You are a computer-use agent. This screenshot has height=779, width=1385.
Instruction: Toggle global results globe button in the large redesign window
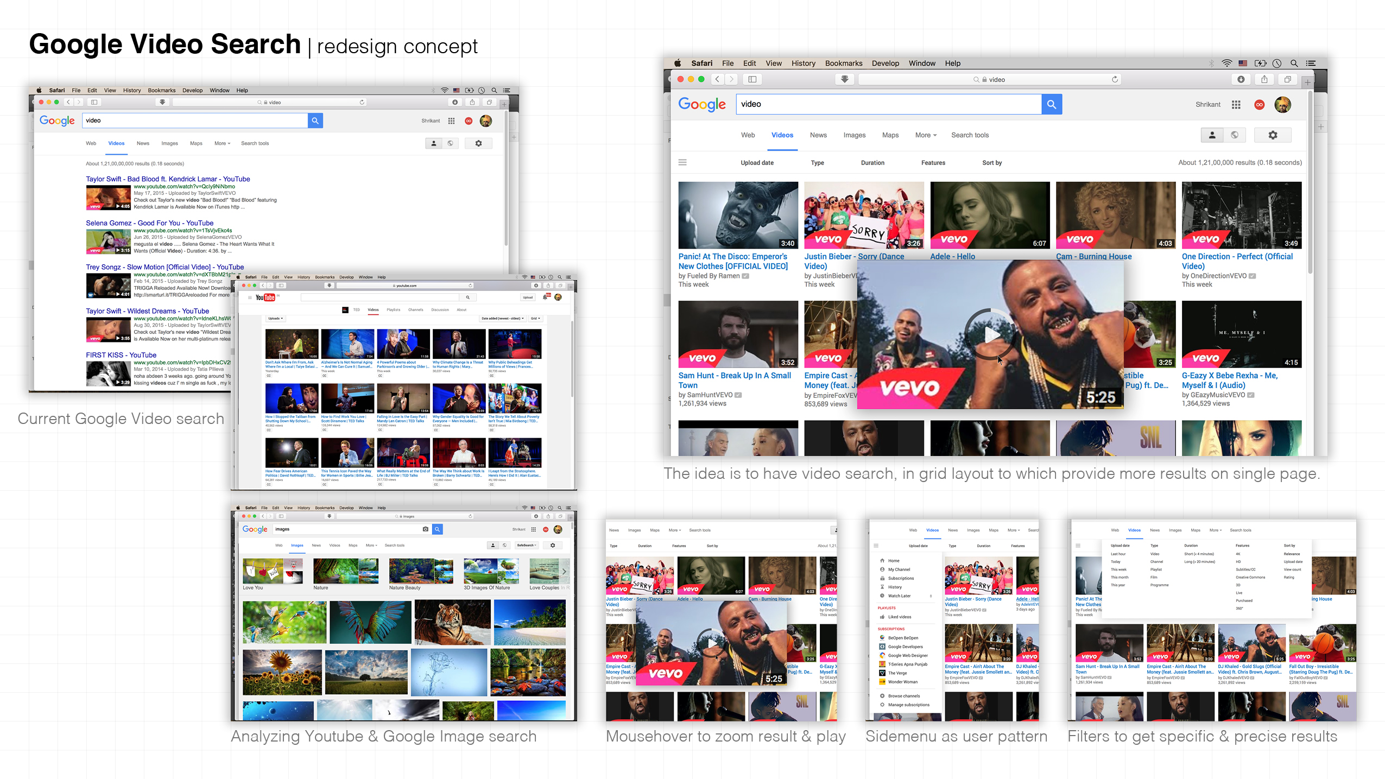[1235, 135]
